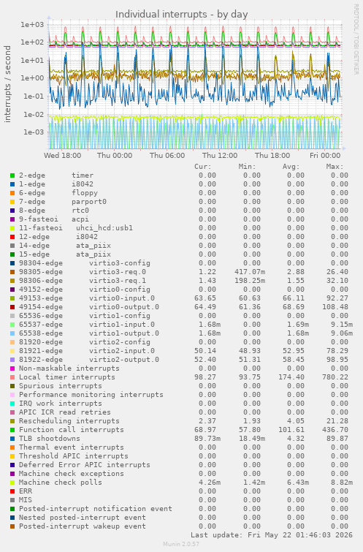
Task: Click the Function call interrupts legend label
Action: (x=72, y=430)
